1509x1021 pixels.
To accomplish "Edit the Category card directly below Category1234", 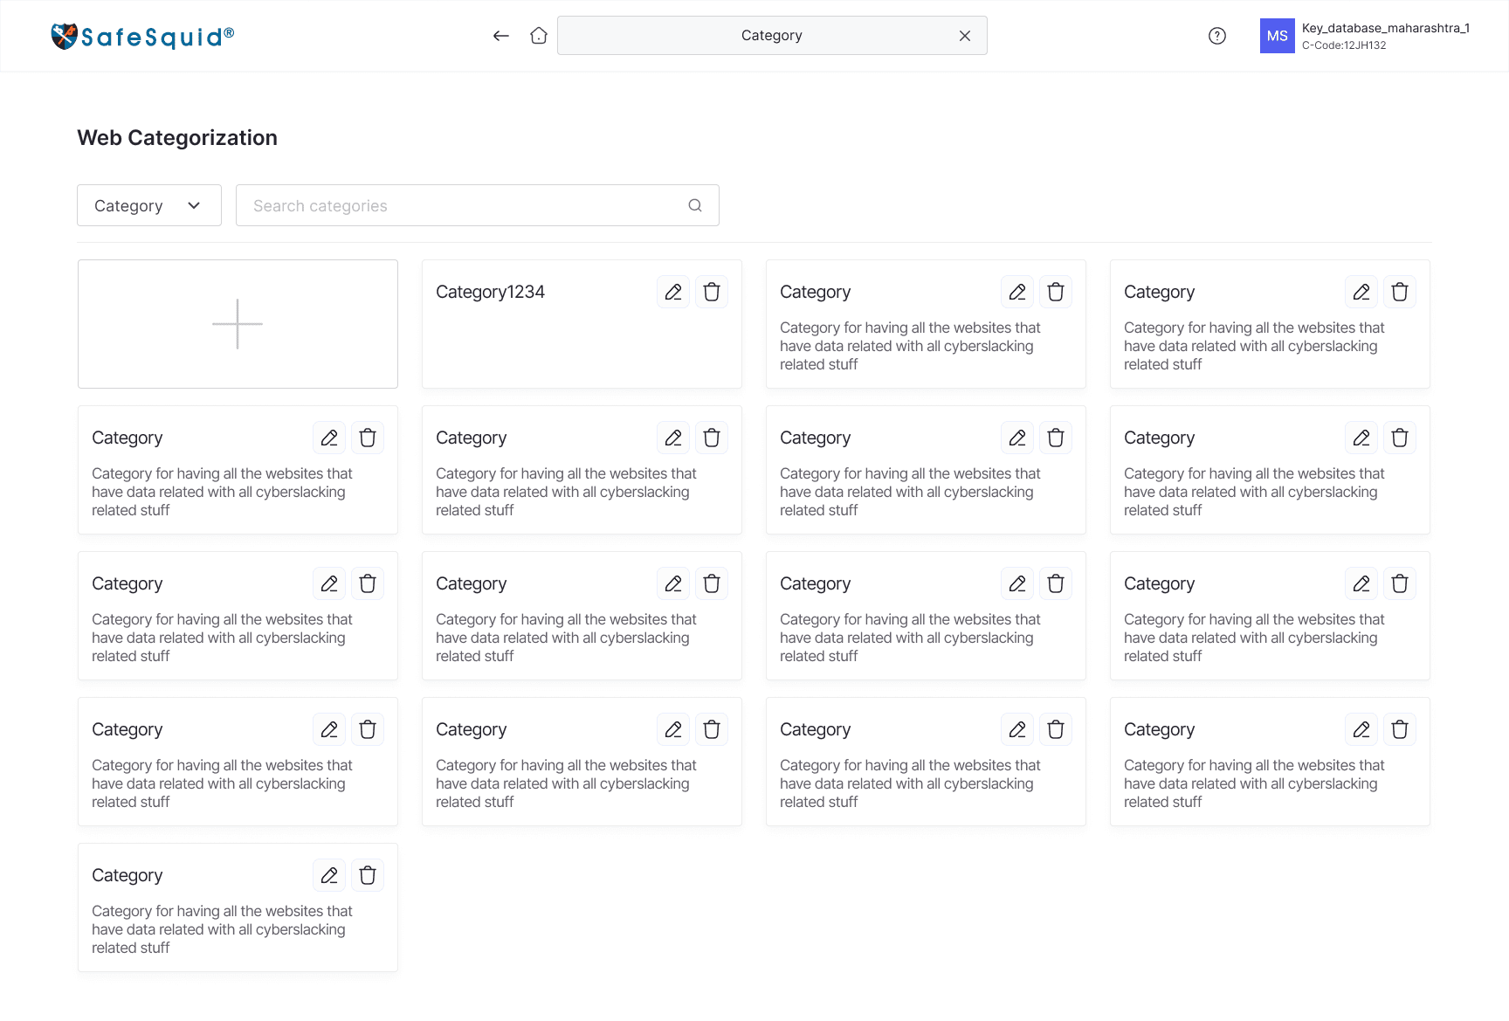I will tap(673, 438).
